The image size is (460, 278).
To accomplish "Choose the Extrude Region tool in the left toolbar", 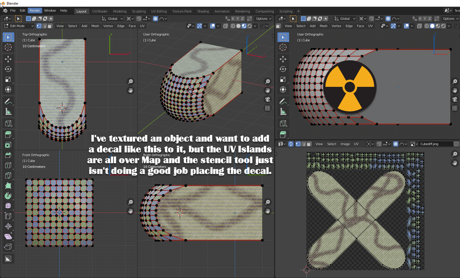I will pyautogui.click(x=8, y=135).
